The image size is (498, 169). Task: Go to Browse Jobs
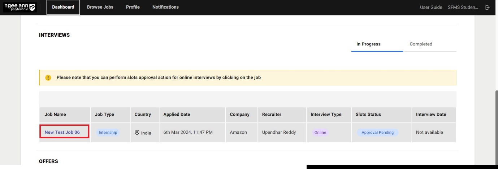point(100,7)
